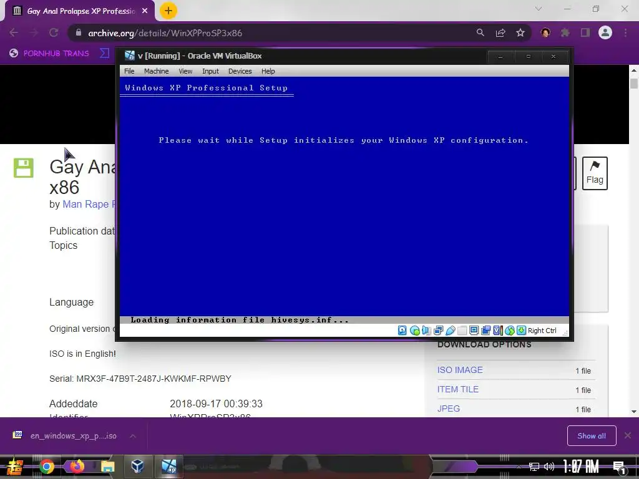
Task: Open Firefox from the taskbar
Action: 77,467
